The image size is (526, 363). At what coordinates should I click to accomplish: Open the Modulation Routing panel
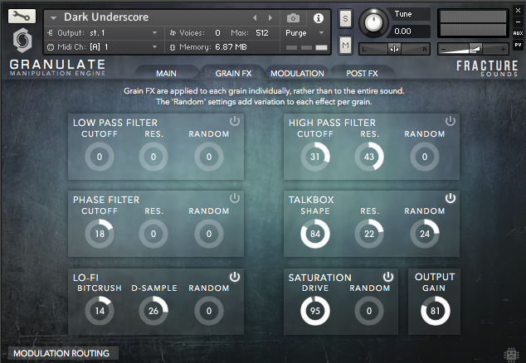pos(61,354)
